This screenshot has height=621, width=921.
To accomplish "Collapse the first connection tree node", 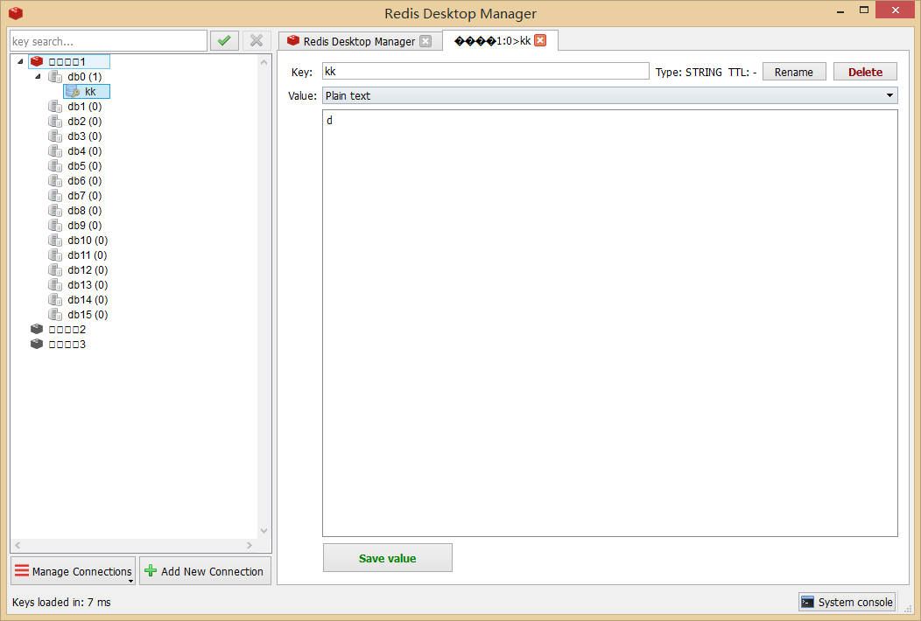I will click(x=20, y=61).
